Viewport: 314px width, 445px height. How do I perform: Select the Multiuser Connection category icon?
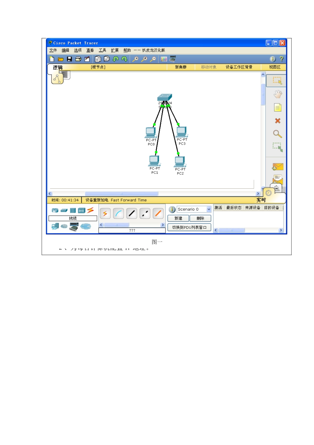[x=86, y=226]
